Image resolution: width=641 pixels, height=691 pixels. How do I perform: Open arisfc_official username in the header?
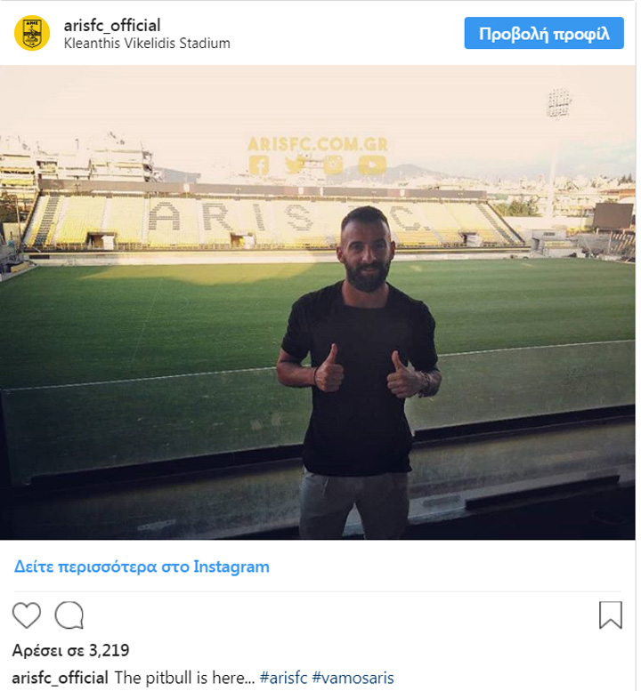click(112, 25)
